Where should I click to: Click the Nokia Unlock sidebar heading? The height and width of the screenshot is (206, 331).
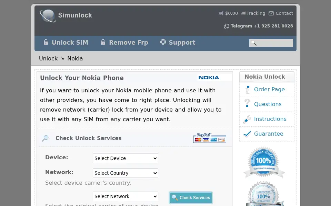click(x=265, y=77)
